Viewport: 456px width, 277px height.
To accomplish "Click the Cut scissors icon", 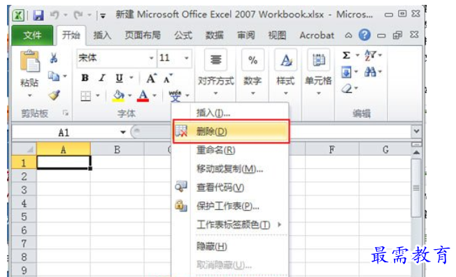I will click(54, 58).
